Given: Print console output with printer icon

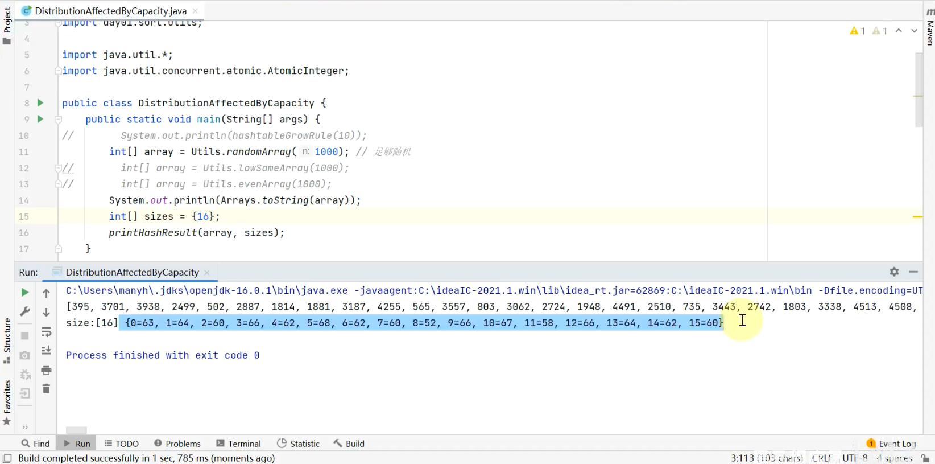Looking at the screenshot, I should tap(46, 371).
